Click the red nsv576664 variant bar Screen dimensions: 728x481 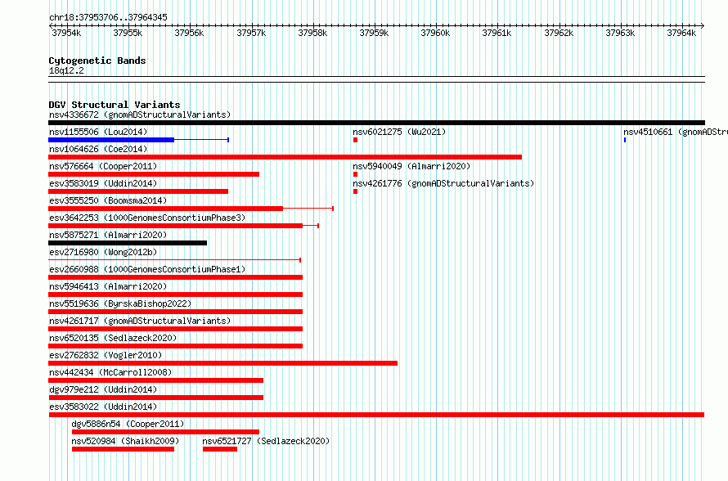154,174
